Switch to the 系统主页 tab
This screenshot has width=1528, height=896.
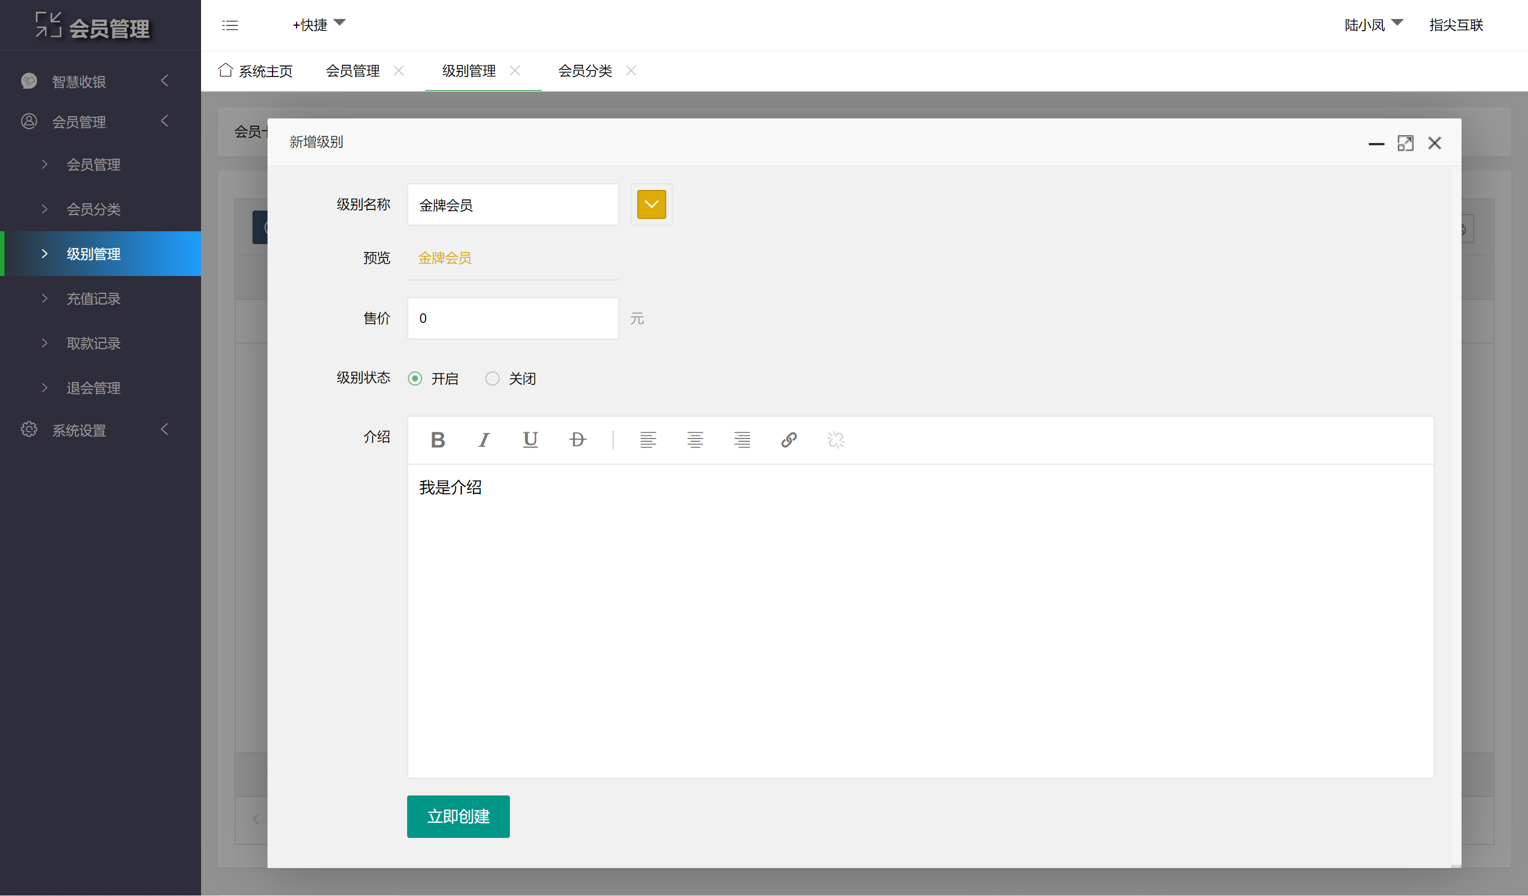coord(255,71)
